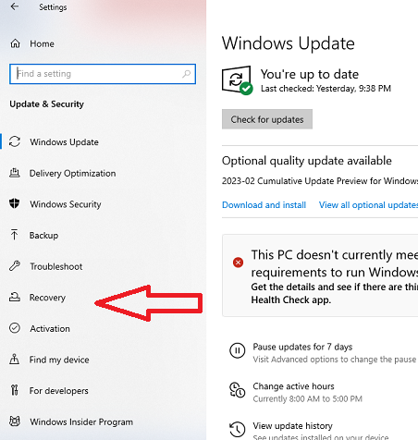Click the up-to-date status icon with green check

[x=237, y=80]
